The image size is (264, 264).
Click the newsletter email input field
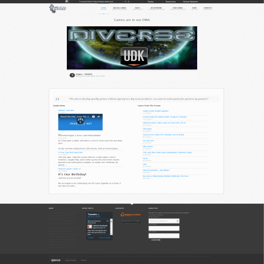point(164,221)
